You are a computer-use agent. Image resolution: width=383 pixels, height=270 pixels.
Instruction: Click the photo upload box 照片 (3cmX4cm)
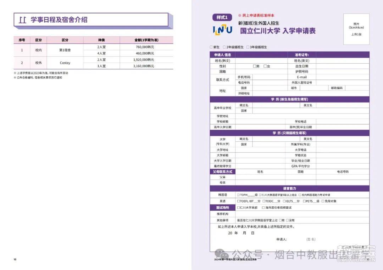pyautogui.click(x=356, y=29)
